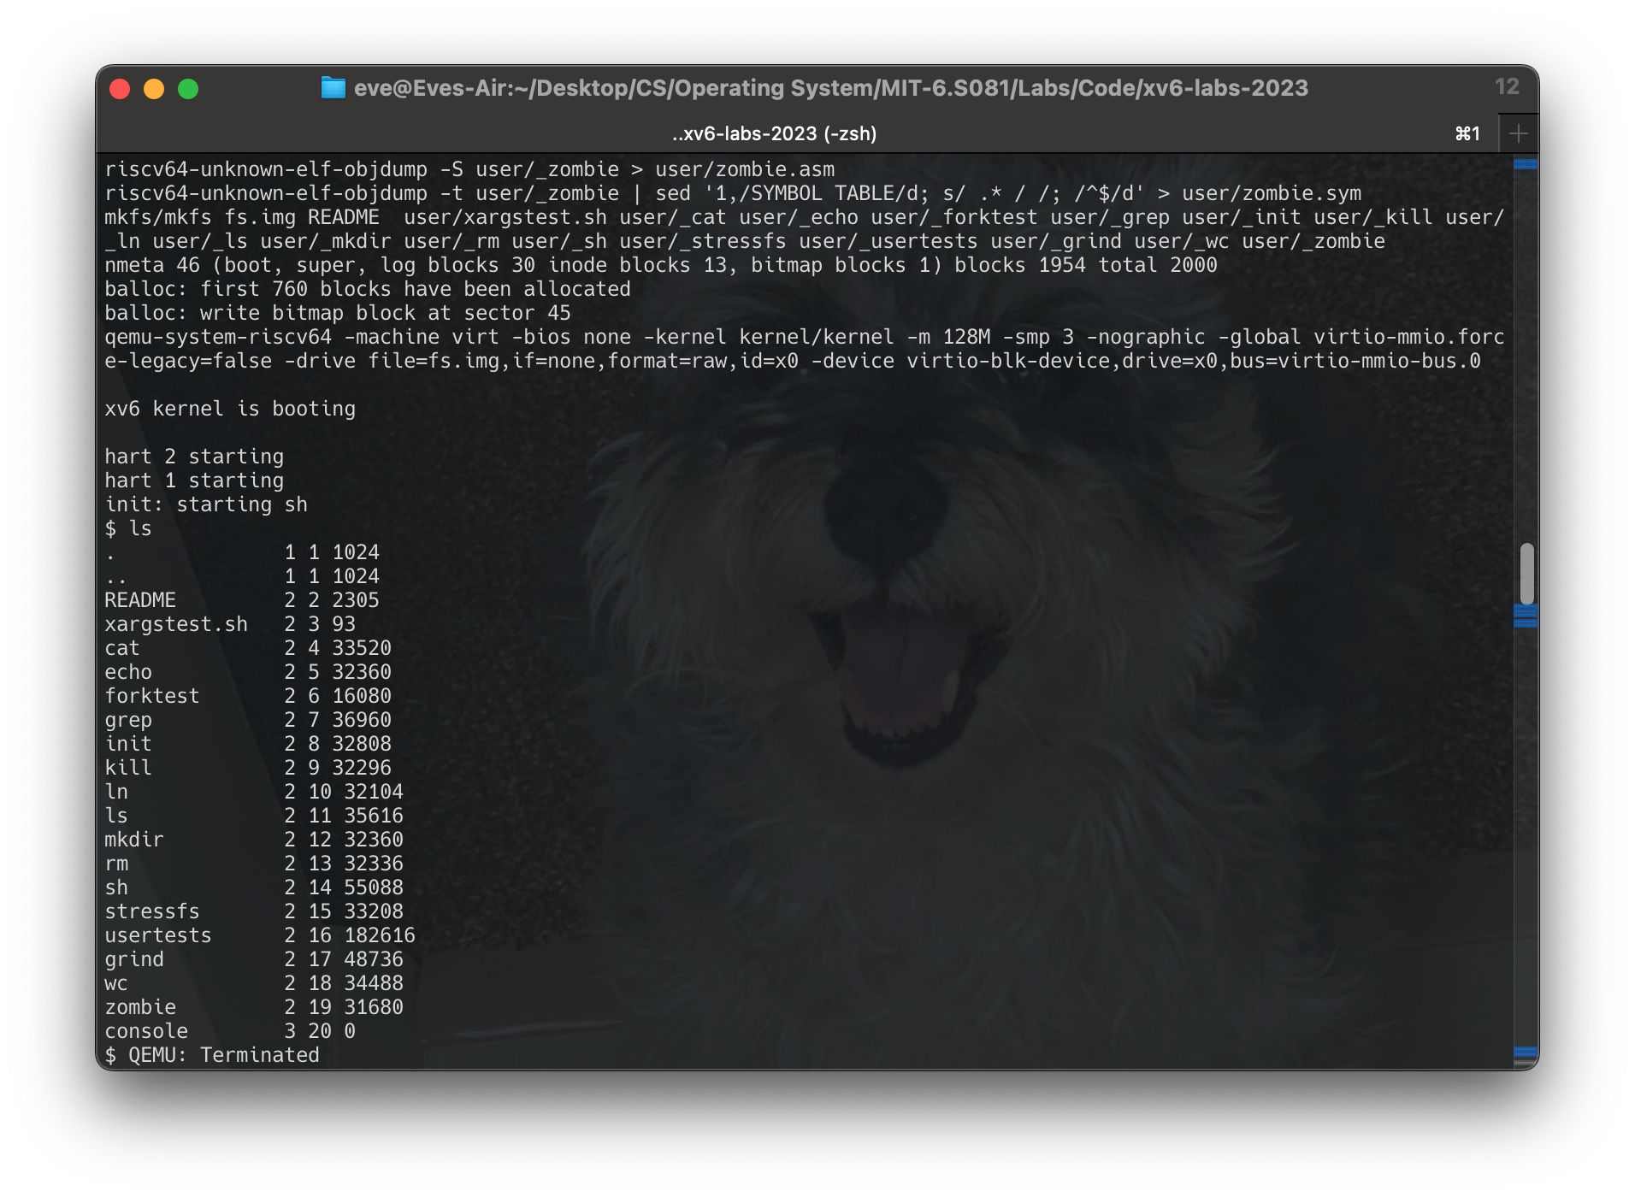Open a new tab with the plus icon
Viewport: 1635px width, 1197px height.
click(1519, 133)
